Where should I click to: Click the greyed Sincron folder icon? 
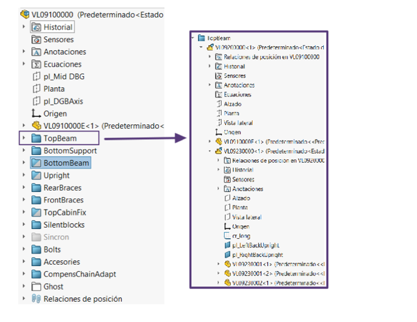click(36, 237)
